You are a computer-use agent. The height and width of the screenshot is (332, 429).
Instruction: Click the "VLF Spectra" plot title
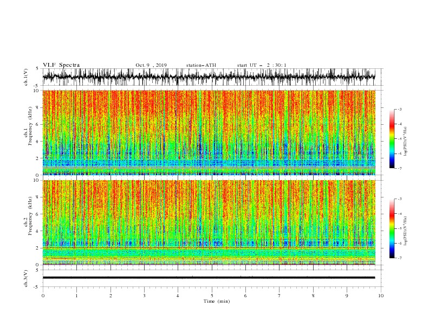point(61,65)
